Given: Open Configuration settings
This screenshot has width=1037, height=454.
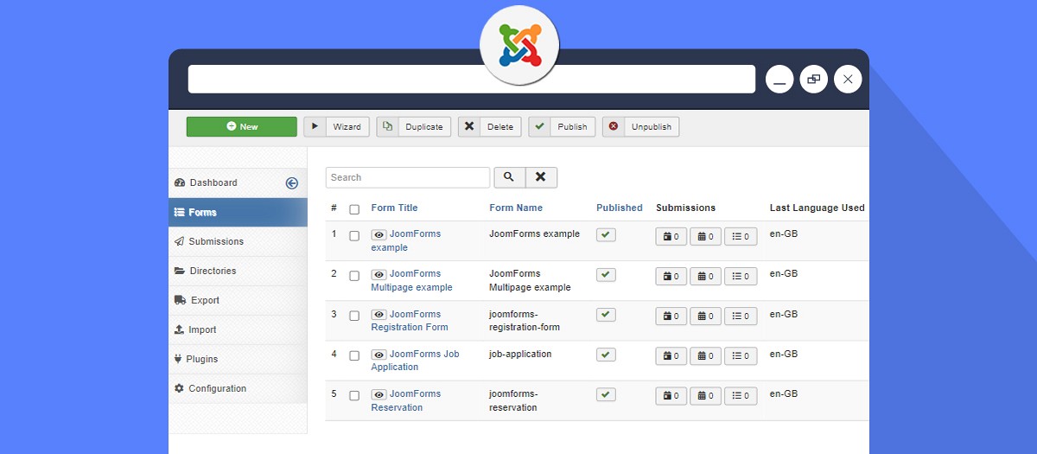Looking at the screenshot, I should 238,388.
